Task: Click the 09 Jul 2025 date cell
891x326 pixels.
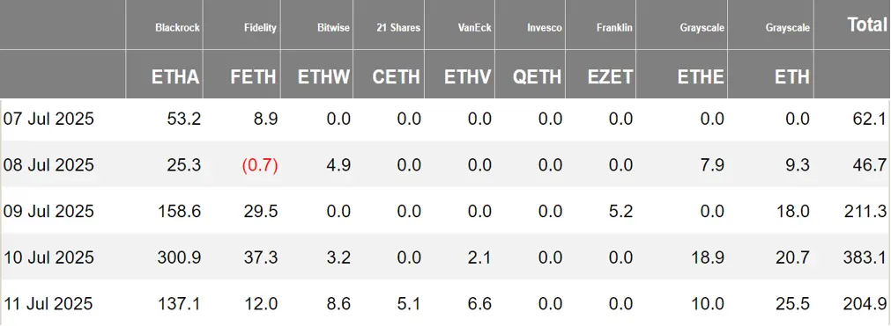Action: (48, 212)
